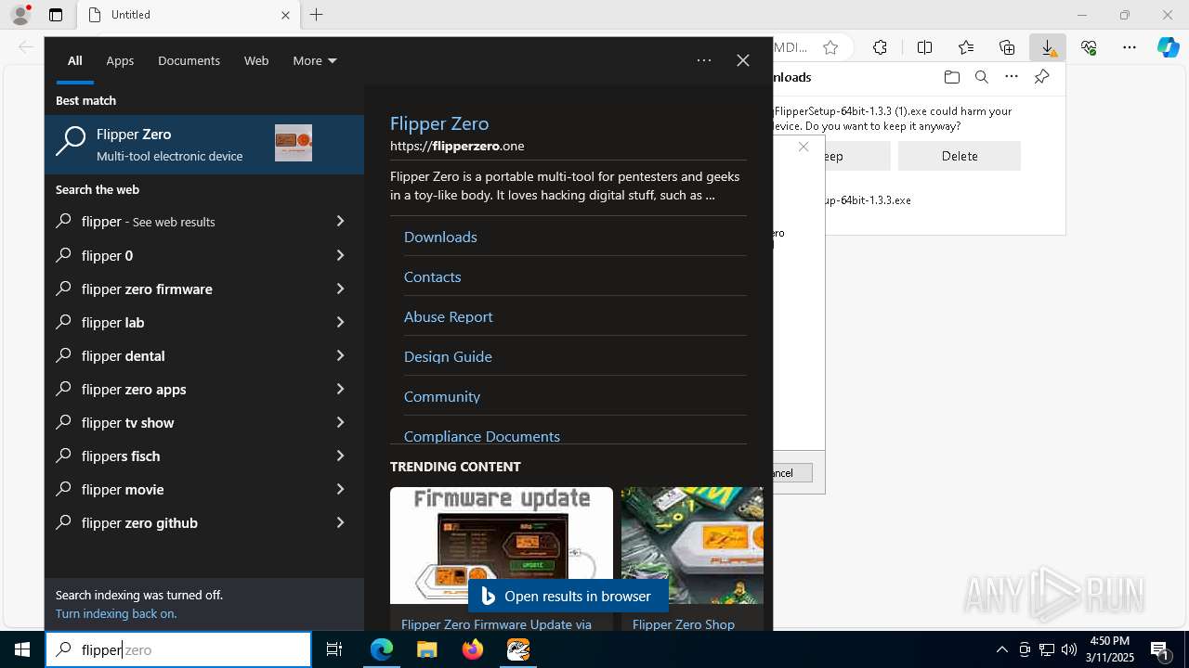Expand 'flipper zero apps' suggestion arrow

(x=340, y=389)
